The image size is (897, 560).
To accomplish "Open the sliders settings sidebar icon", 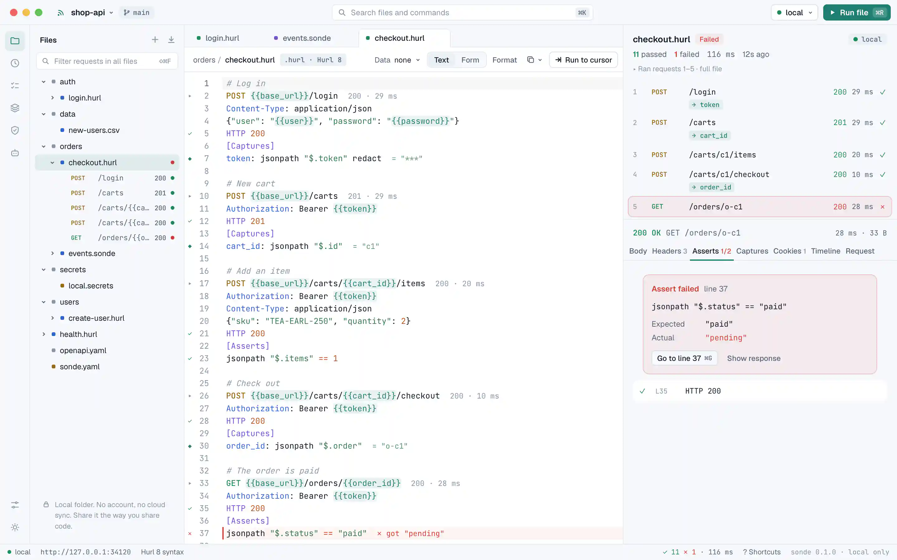I will point(15,505).
